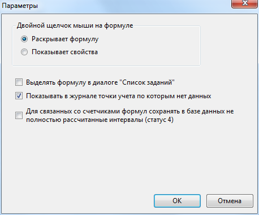Click the text "полностью рассчитанные интервалы (статус 4)"
259x215 pixels.
(x=100, y=120)
